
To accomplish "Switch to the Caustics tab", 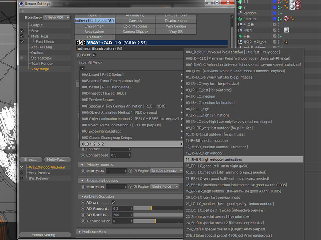I will pos(135,21).
